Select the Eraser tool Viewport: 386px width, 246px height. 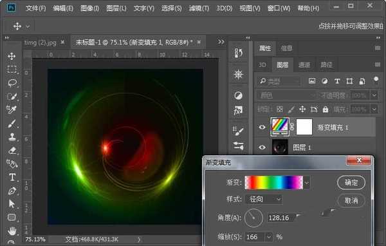(12, 150)
